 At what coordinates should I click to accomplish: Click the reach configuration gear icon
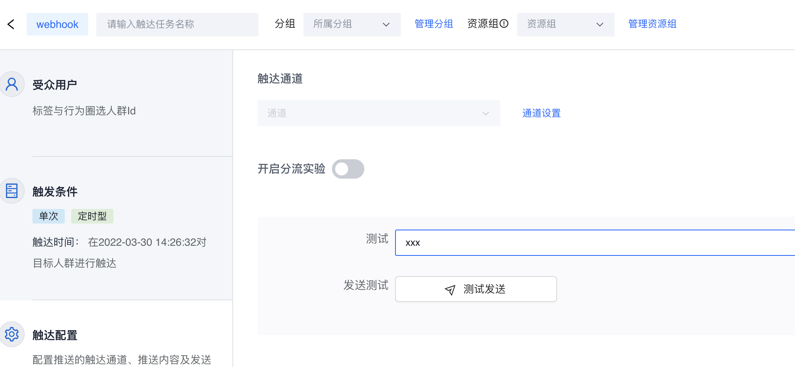tap(12, 334)
